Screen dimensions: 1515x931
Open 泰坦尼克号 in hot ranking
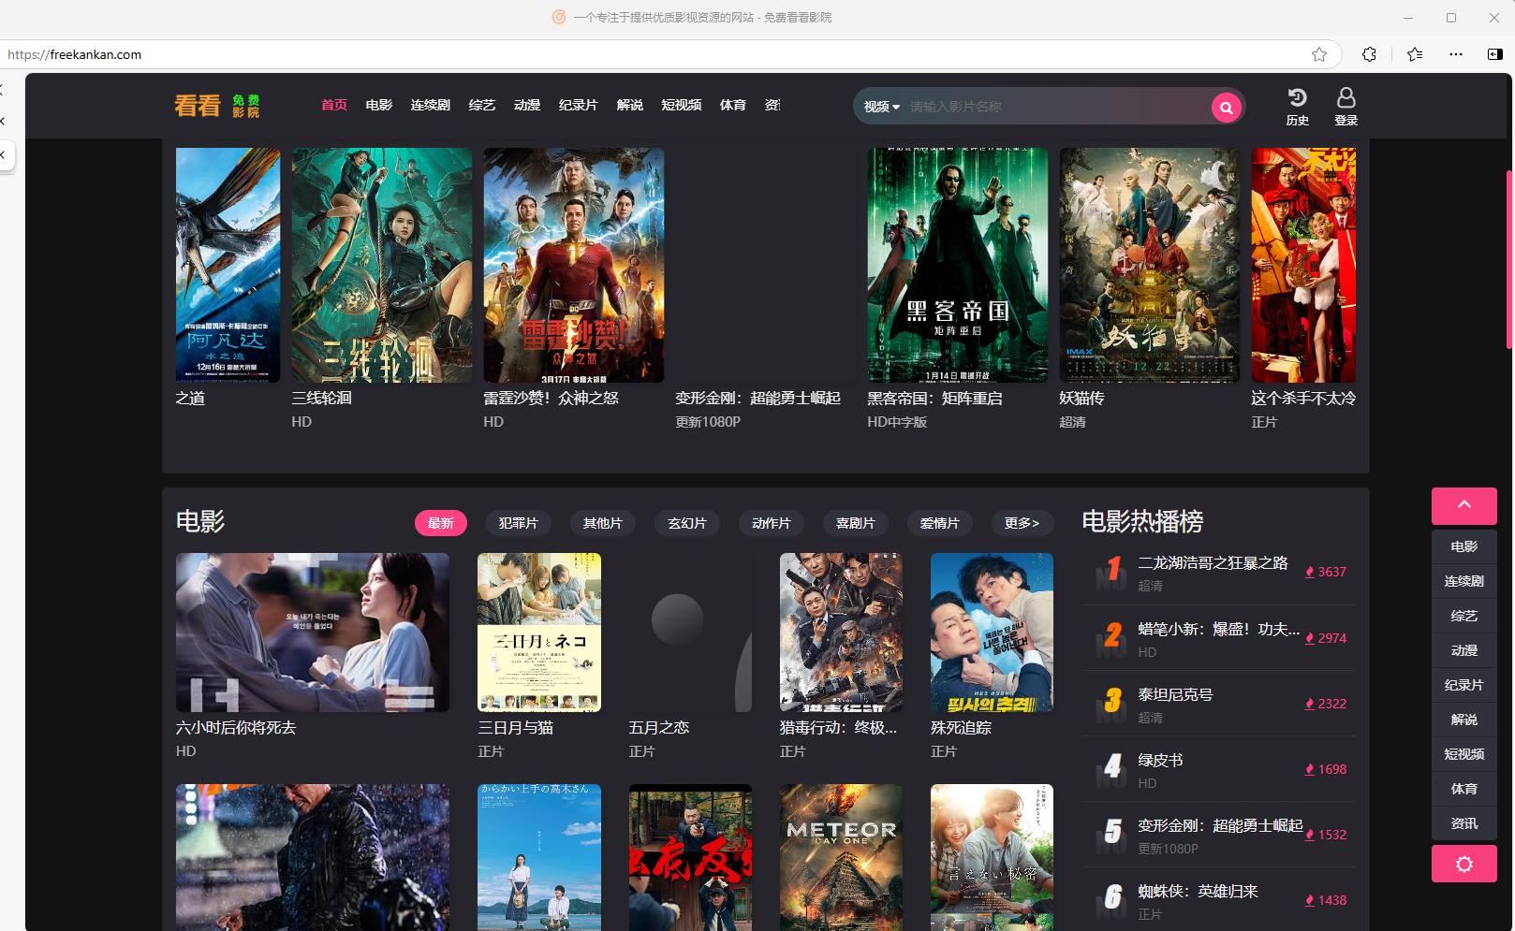pos(1175,694)
